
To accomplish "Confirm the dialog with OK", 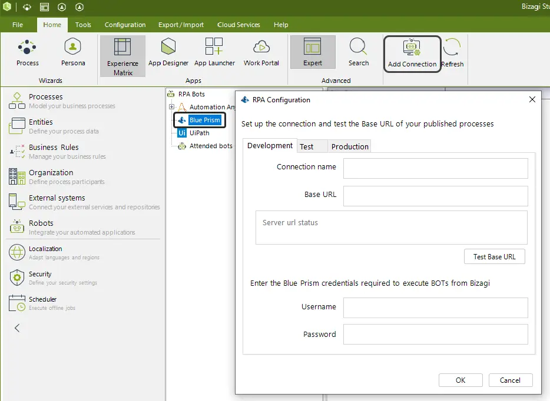I will [460, 380].
